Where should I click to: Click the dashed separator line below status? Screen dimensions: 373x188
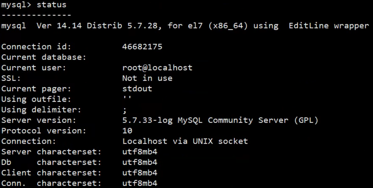coord(36,15)
